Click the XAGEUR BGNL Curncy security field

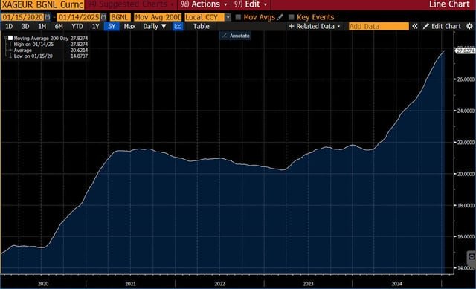click(42, 4)
